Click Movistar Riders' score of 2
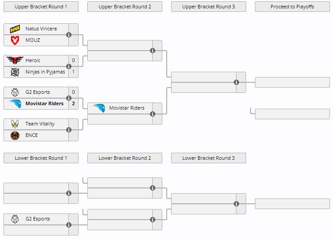The height and width of the screenshot is (239, 333). [x=73, y=104]
